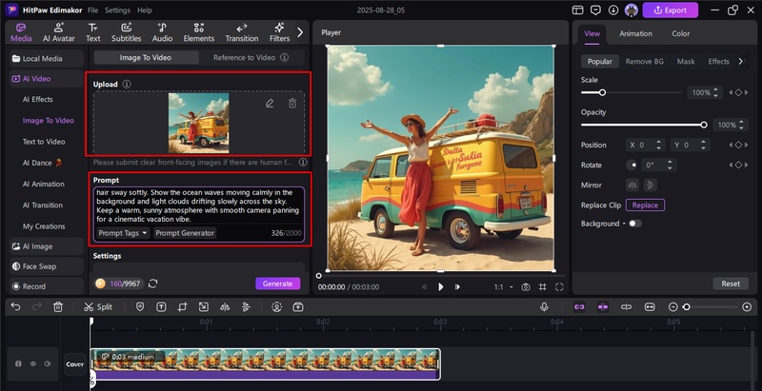
Task: Add a Scale keyframe diamond
Action: [x=738, y=92]
